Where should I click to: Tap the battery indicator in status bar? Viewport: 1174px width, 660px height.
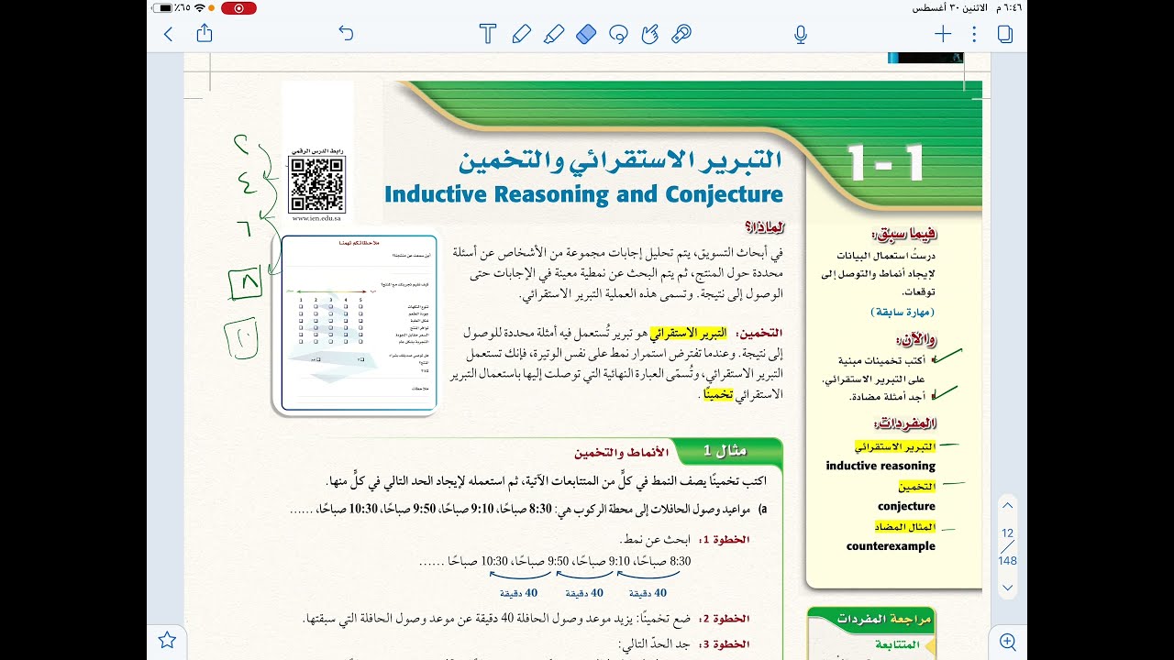click(x=164, y=7)
